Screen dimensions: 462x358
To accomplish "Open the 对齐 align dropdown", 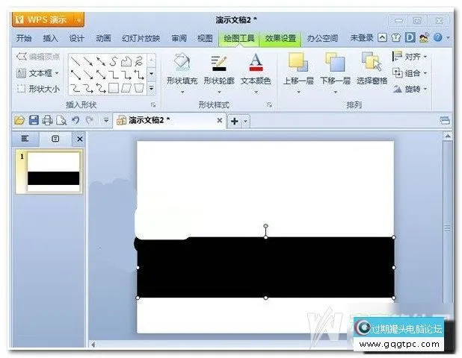I will pyautogui.click(x=410, y=56).
